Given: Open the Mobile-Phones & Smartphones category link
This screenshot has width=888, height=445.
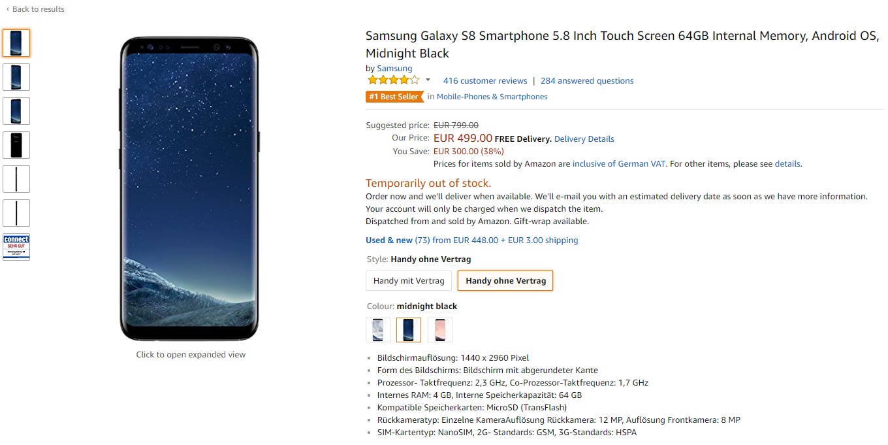Looking at the screenshot, I should [492, 97].
